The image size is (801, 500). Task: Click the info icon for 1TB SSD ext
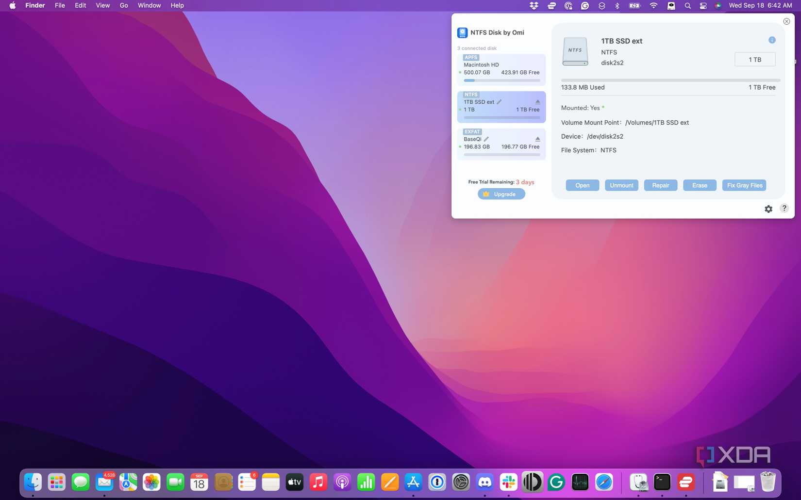(772, 40)
